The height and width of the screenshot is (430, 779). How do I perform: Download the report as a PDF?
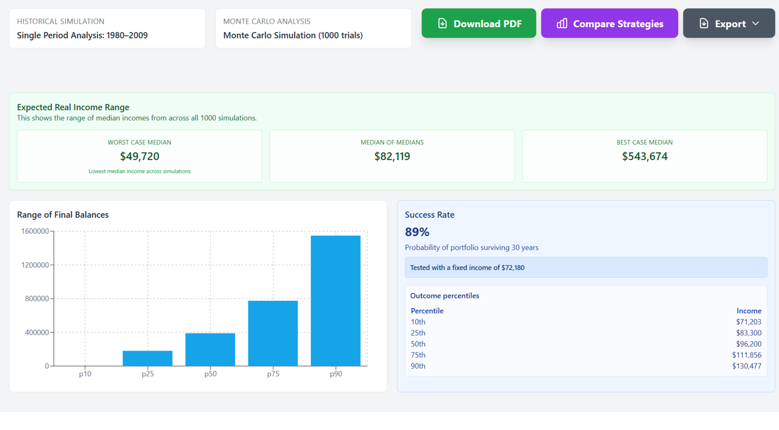coord(478,24)
